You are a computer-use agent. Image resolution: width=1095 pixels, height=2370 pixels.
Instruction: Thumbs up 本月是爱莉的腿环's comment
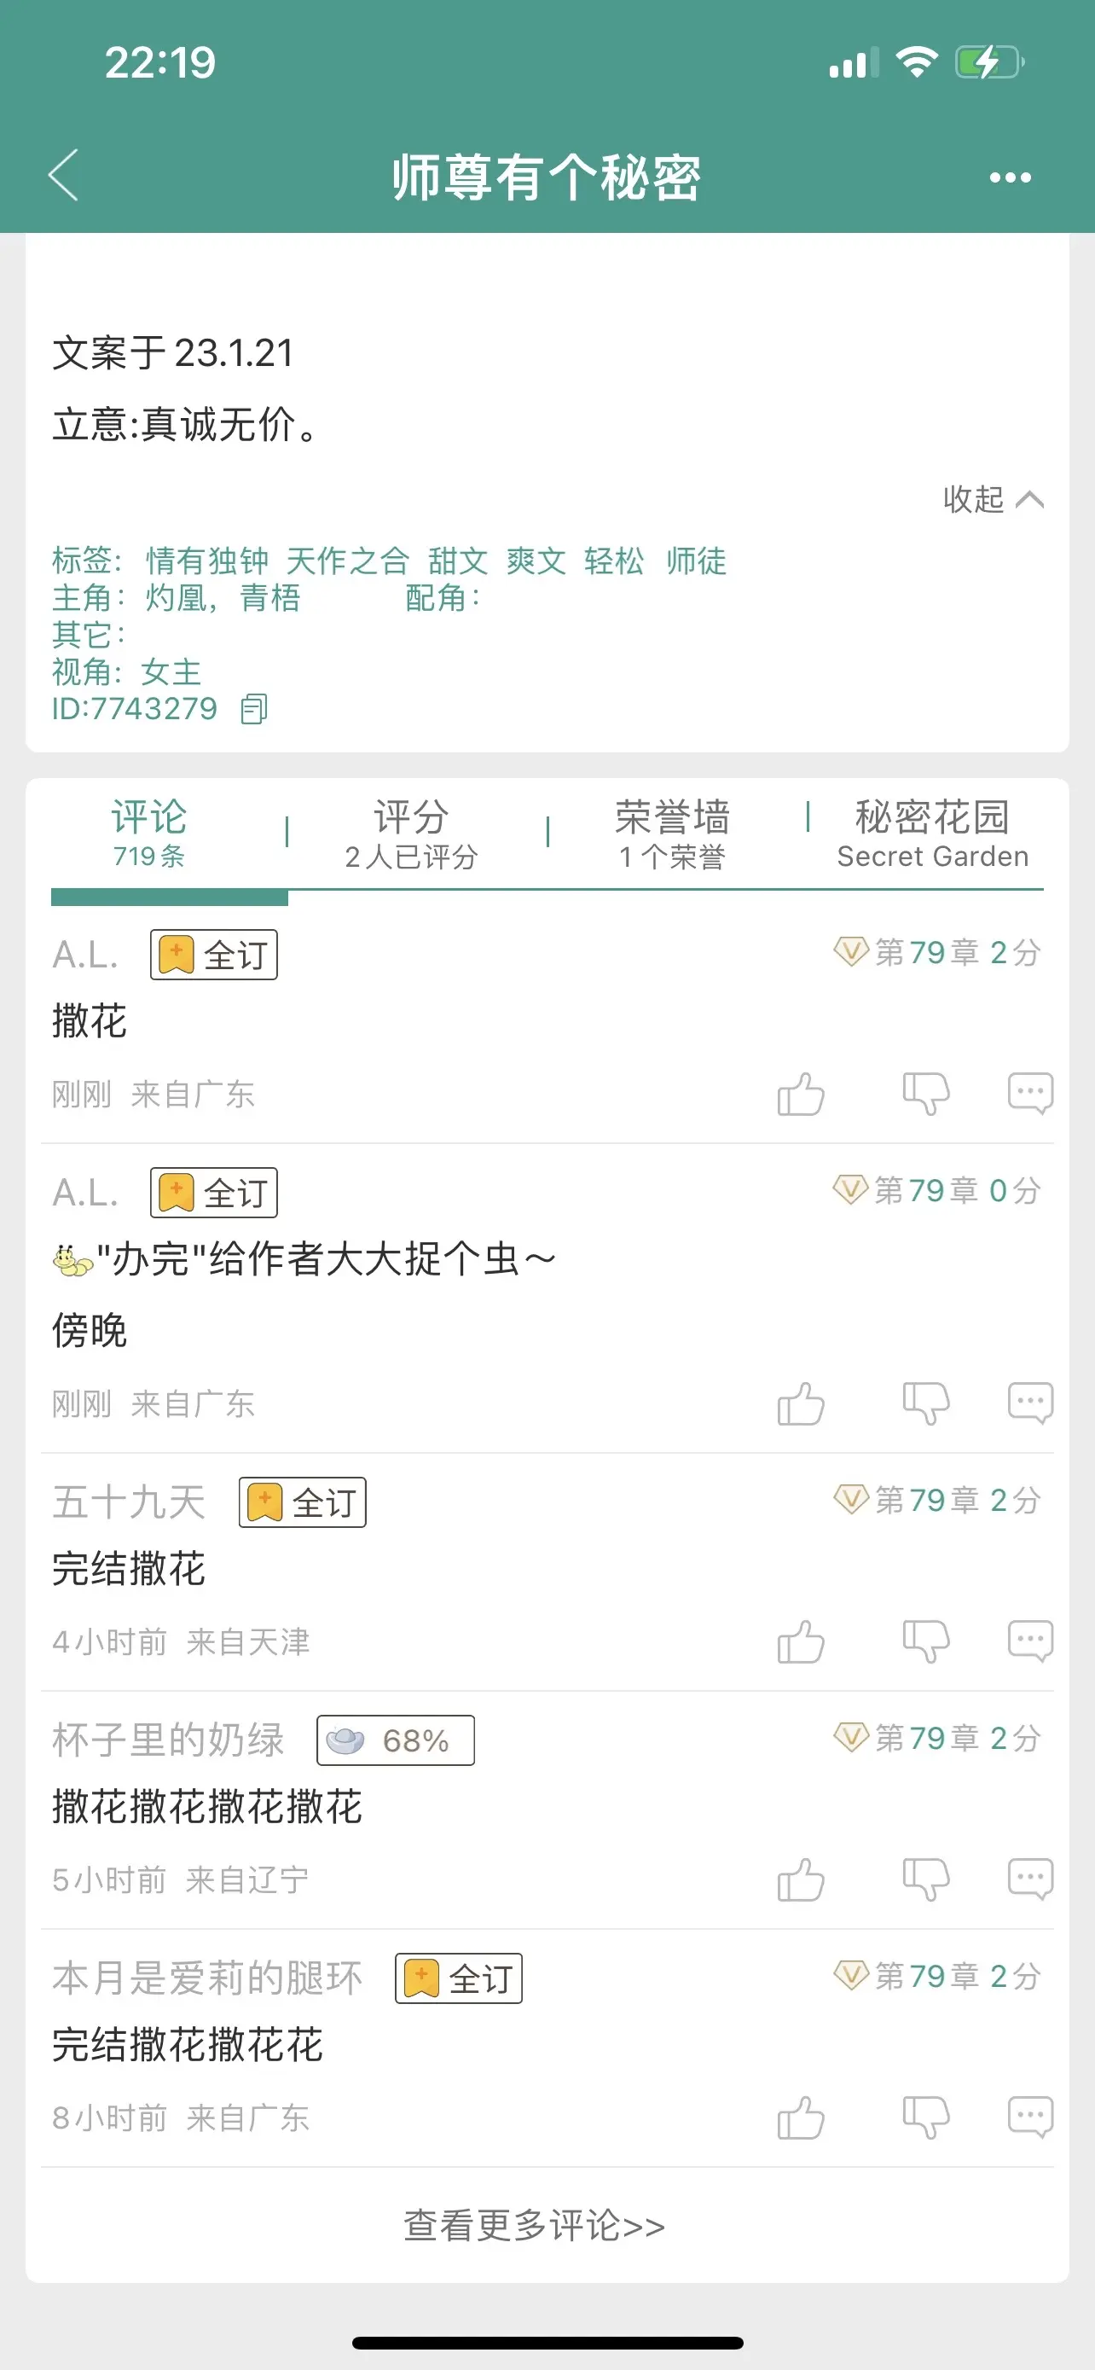[801, 2118]
